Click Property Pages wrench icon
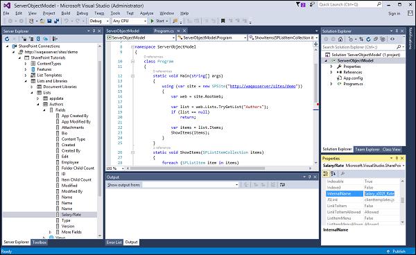The image size is (416, 255). (343, 174)
